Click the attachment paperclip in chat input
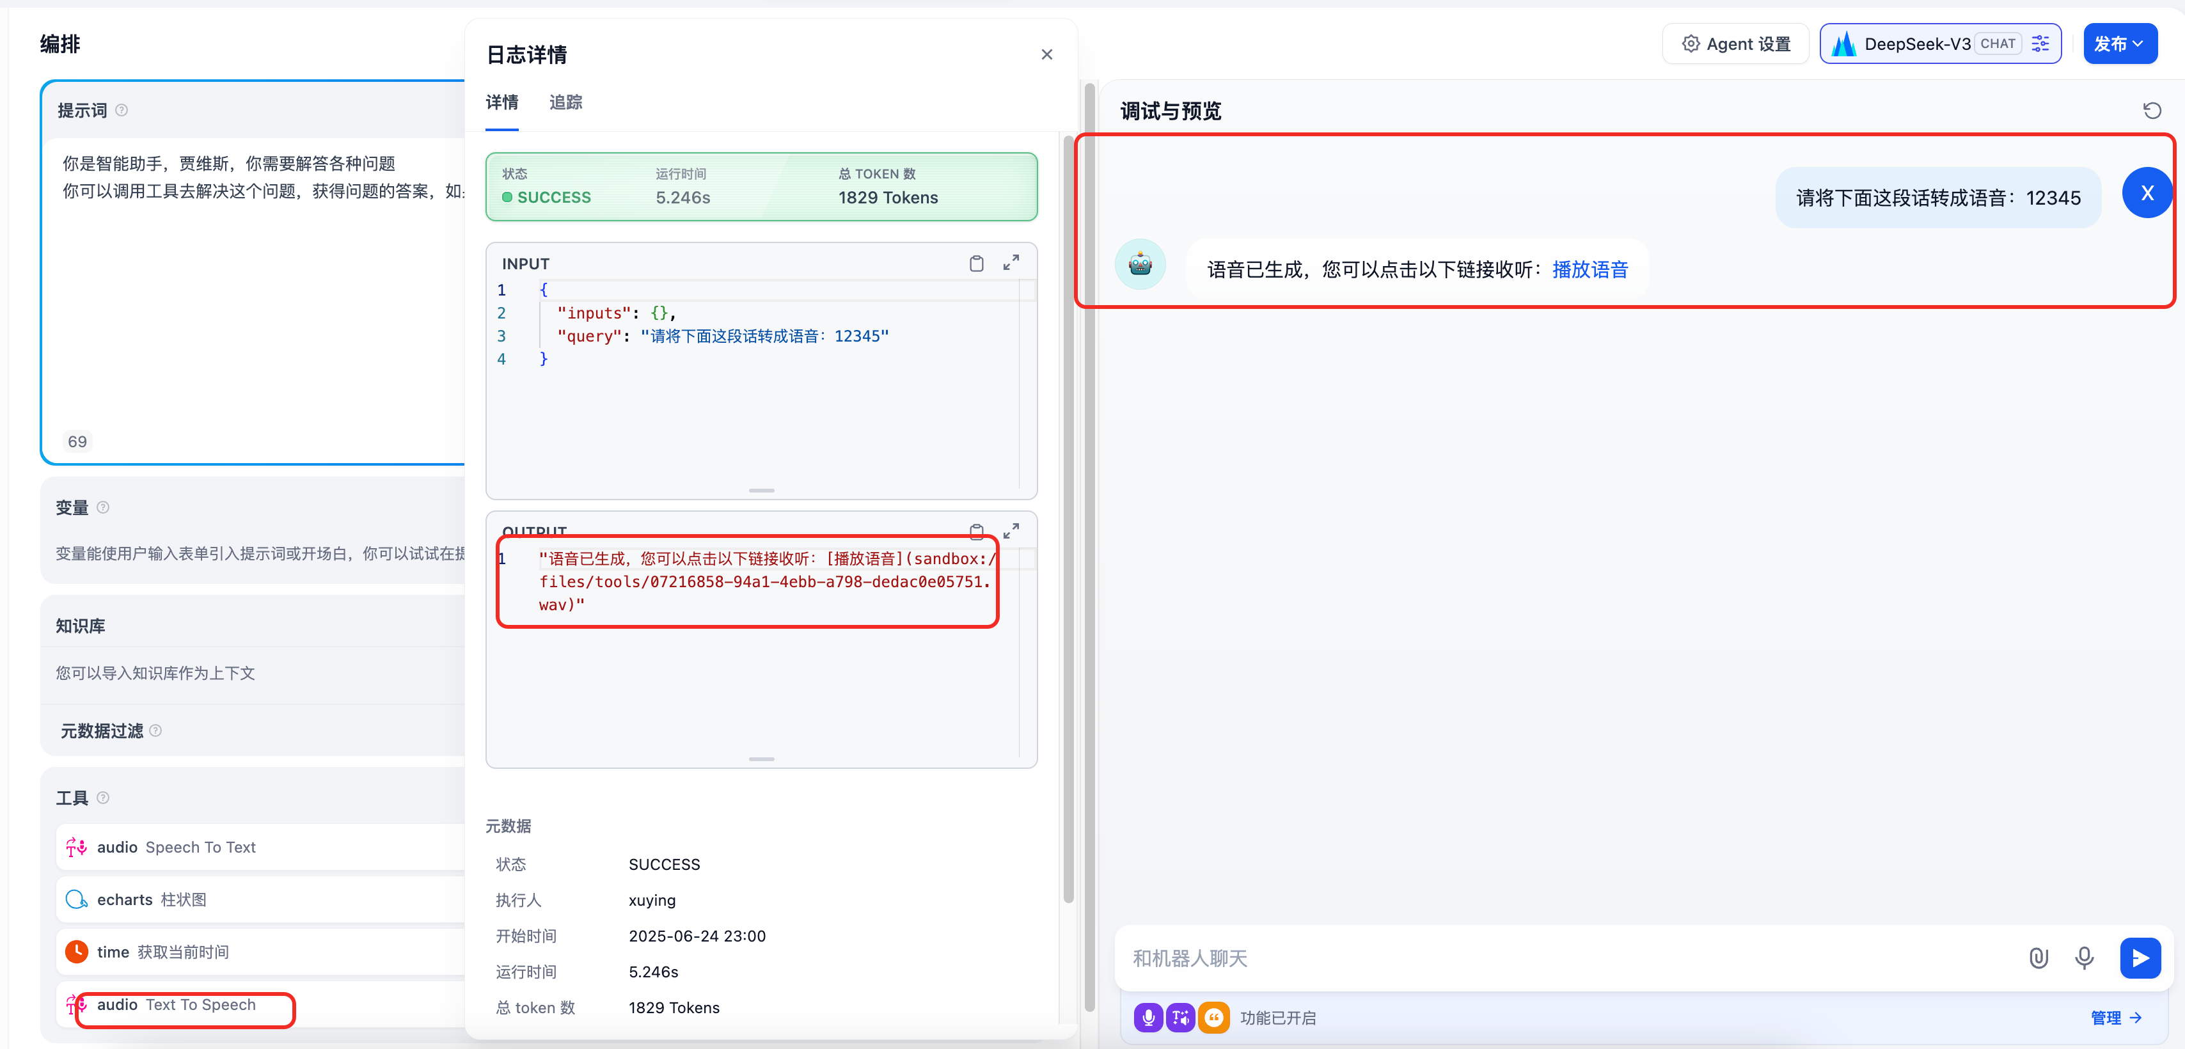2185x1049 pixels. tap(2039, 958)
